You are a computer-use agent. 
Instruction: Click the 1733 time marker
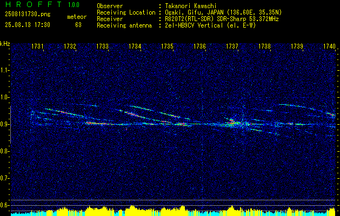[102, 46]
